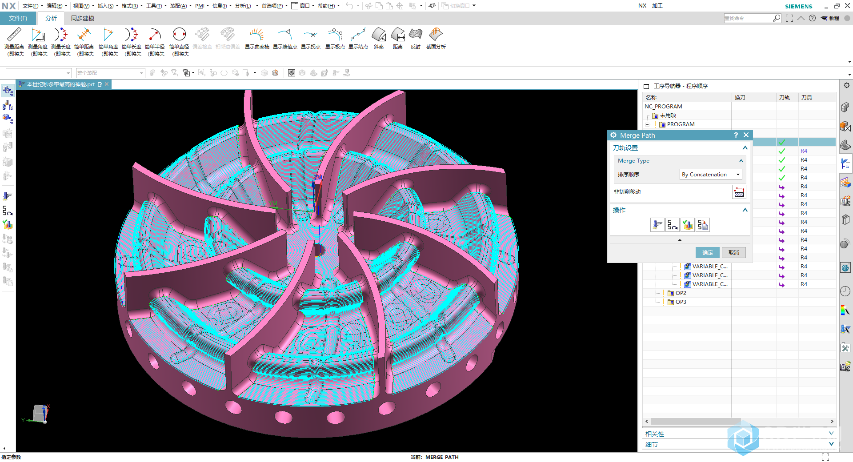Screen dimensions: 853x462
Task: Open the By Concatenation sort order dropdown
Action: (x=711, y=175)
